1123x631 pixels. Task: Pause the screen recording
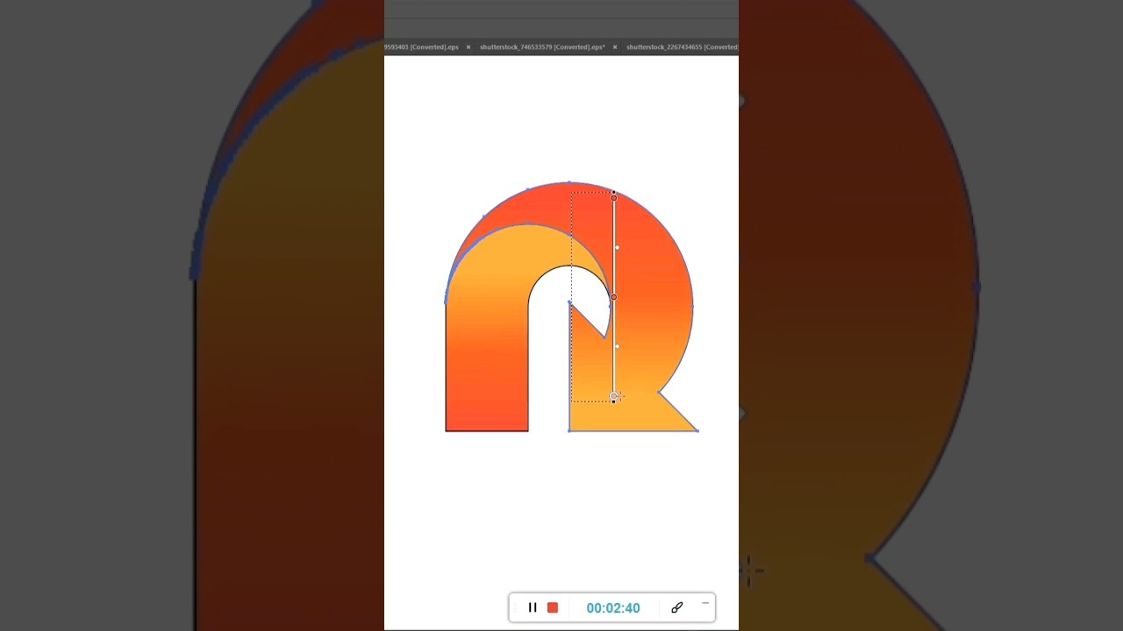click(x=533, y=607)
